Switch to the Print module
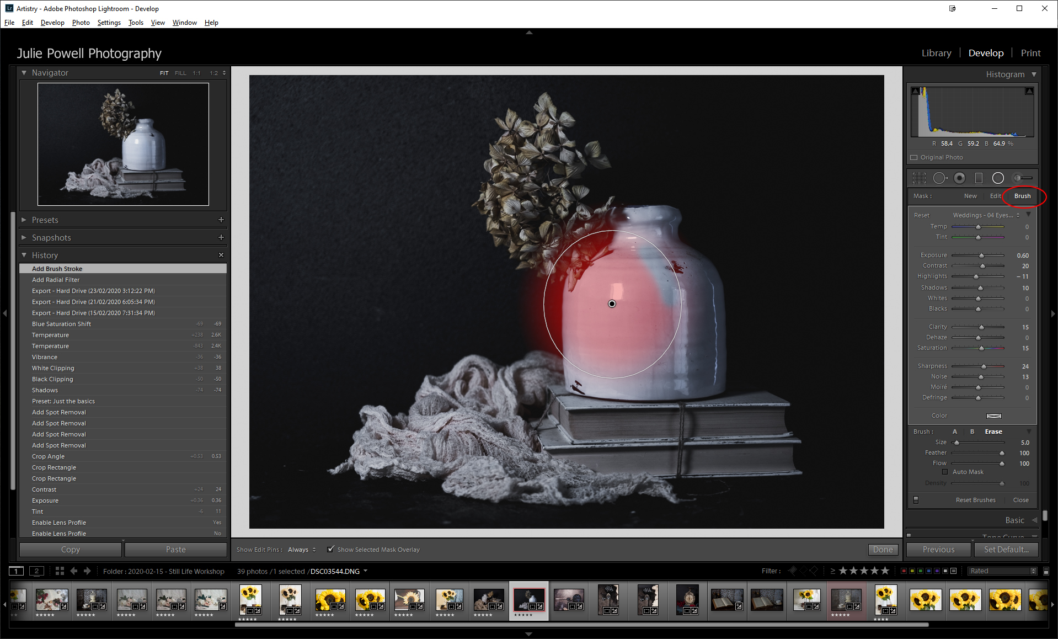Screen dimensions: 1058x639 (x=1030, y=53)
